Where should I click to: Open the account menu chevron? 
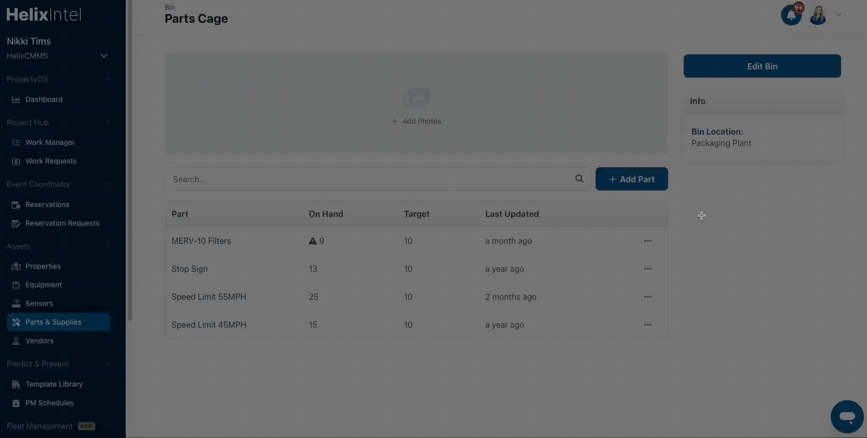pos(839,14)
